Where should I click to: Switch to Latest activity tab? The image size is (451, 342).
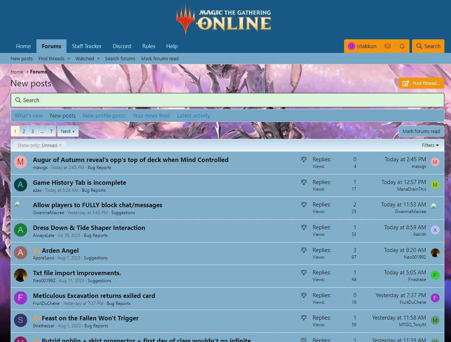pos(194,116)
